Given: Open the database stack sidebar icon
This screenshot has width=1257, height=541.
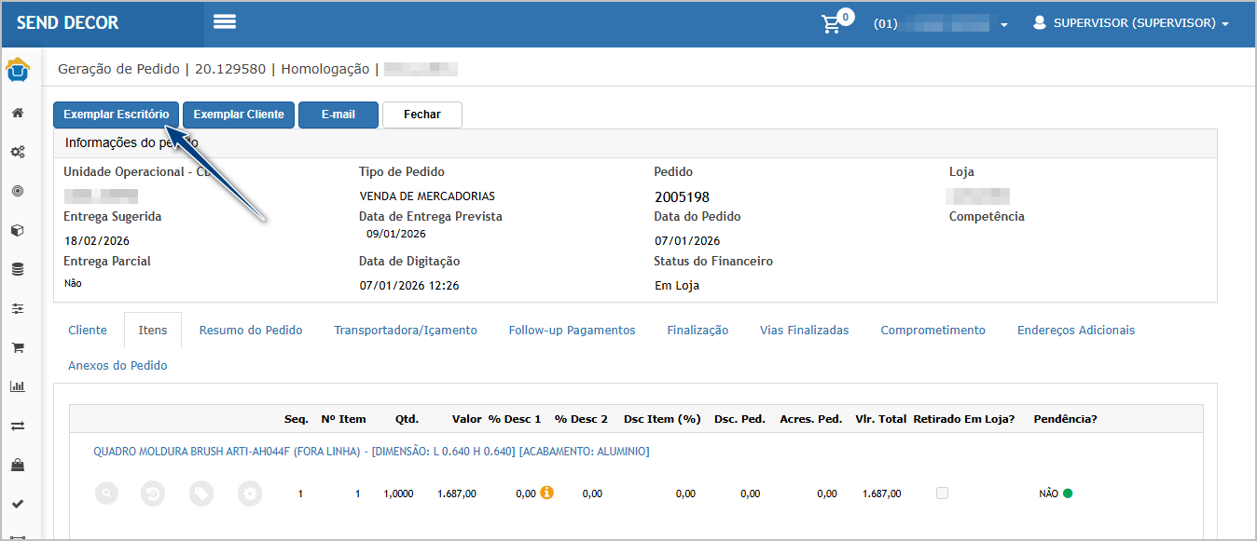Looking at the screenshot, I should coord(17,269).
